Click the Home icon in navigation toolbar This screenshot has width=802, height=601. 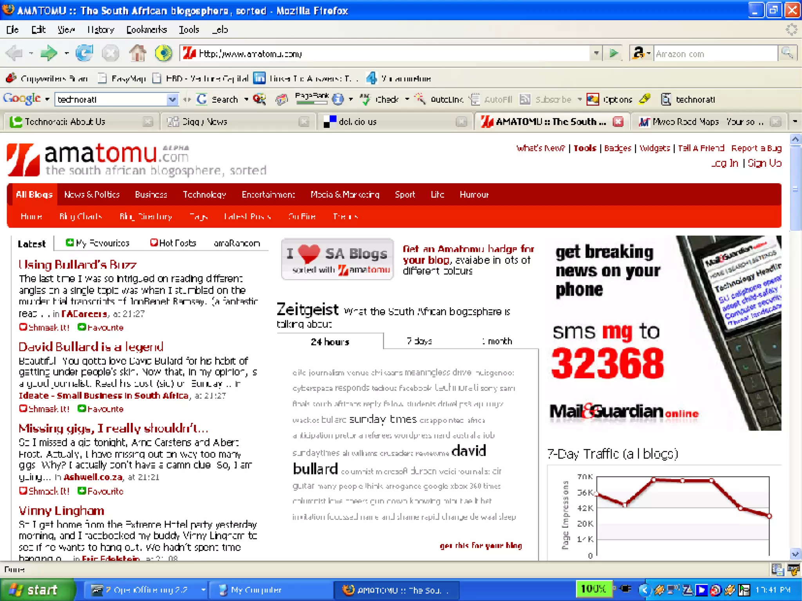[137, 53]
